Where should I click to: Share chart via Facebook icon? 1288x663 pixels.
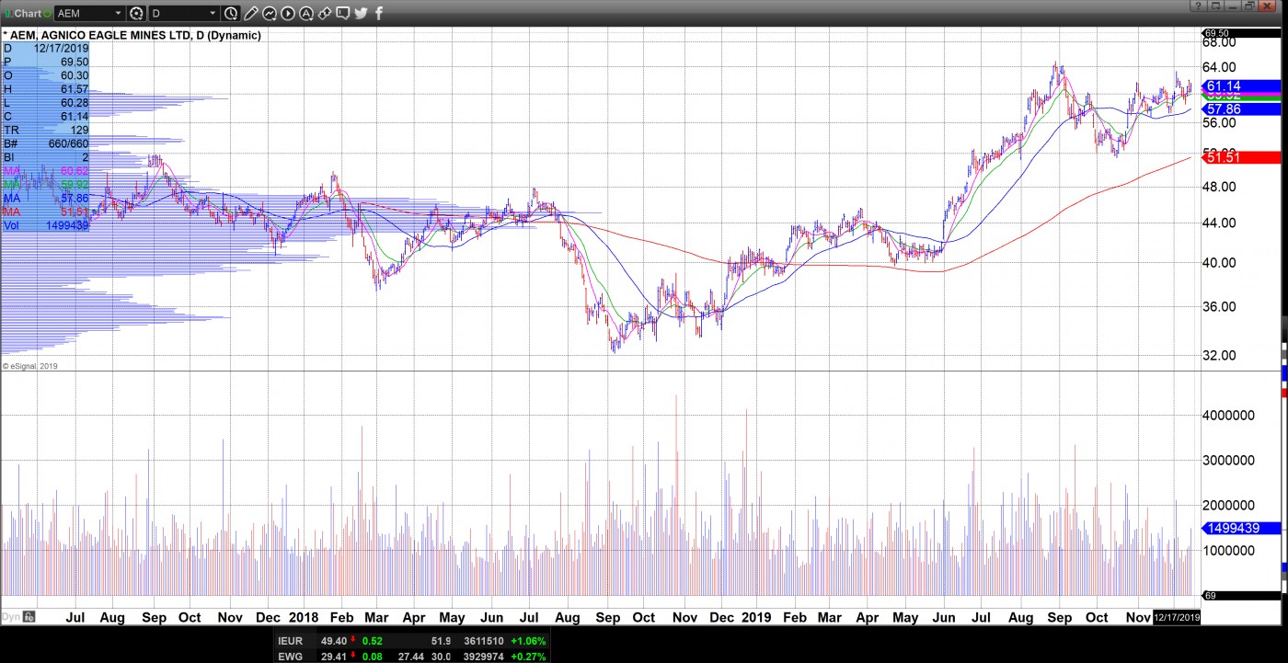click(379, 13)
